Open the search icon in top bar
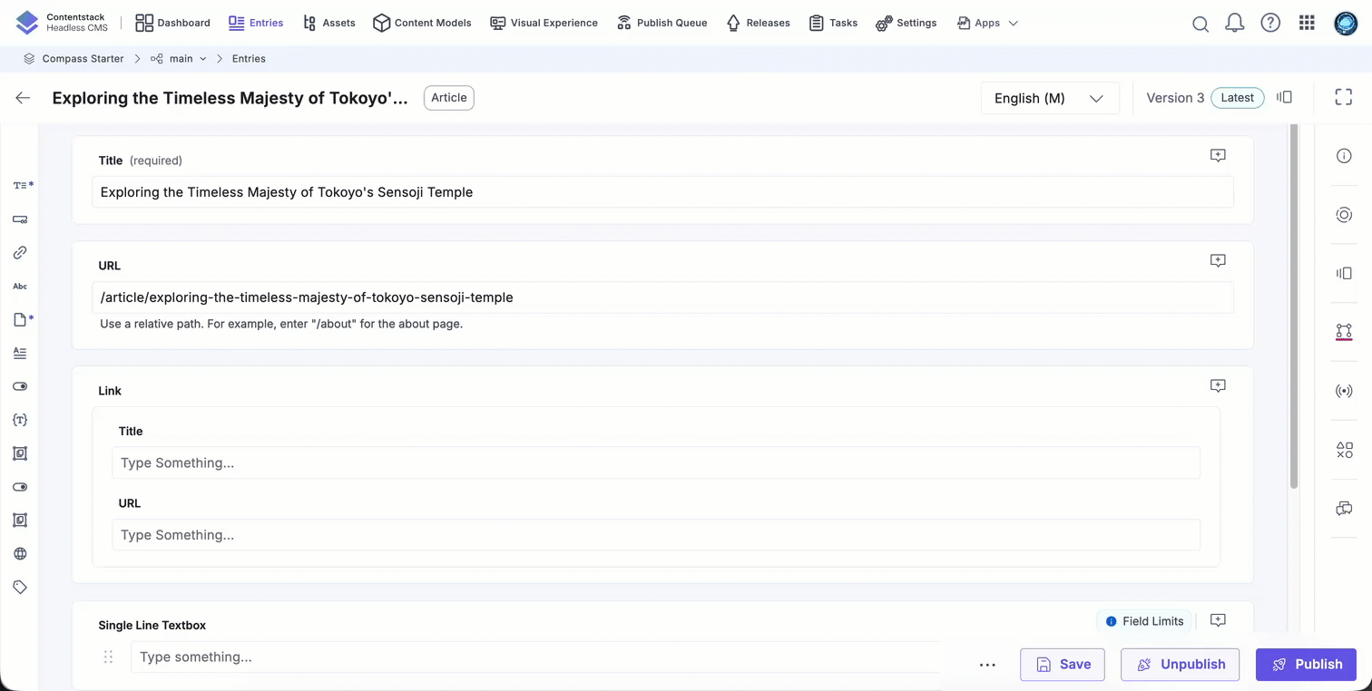 (1200, 24)
